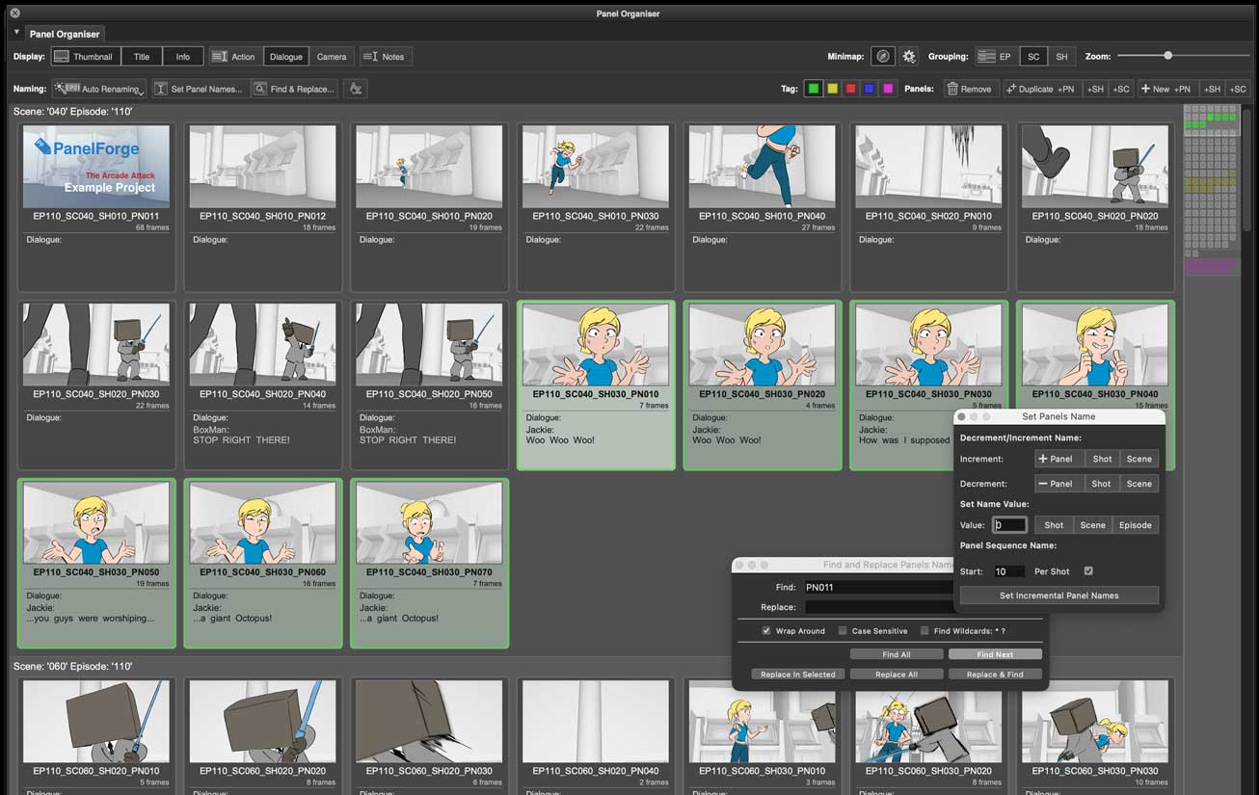
Task: Increment Scene name
Action: coord(1139,459)
